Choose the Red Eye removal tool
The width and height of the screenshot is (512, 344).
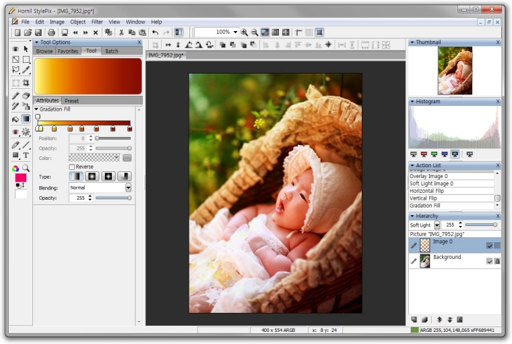coord(15,132)
